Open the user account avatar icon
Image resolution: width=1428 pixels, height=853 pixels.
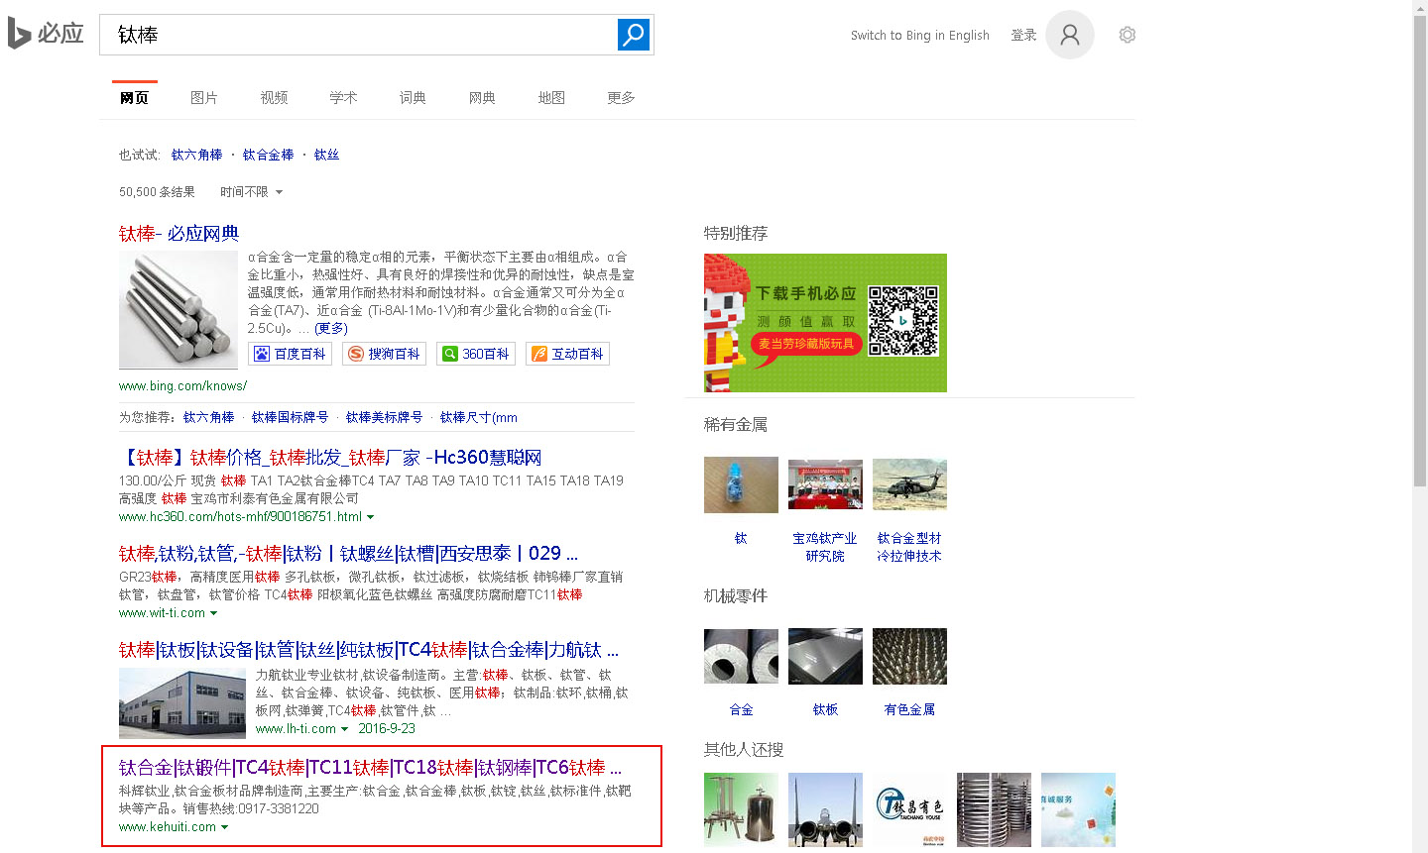pyautogui.click(x=1070, y=35)
